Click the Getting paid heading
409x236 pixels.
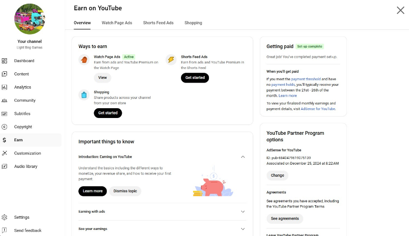(280, 47)
